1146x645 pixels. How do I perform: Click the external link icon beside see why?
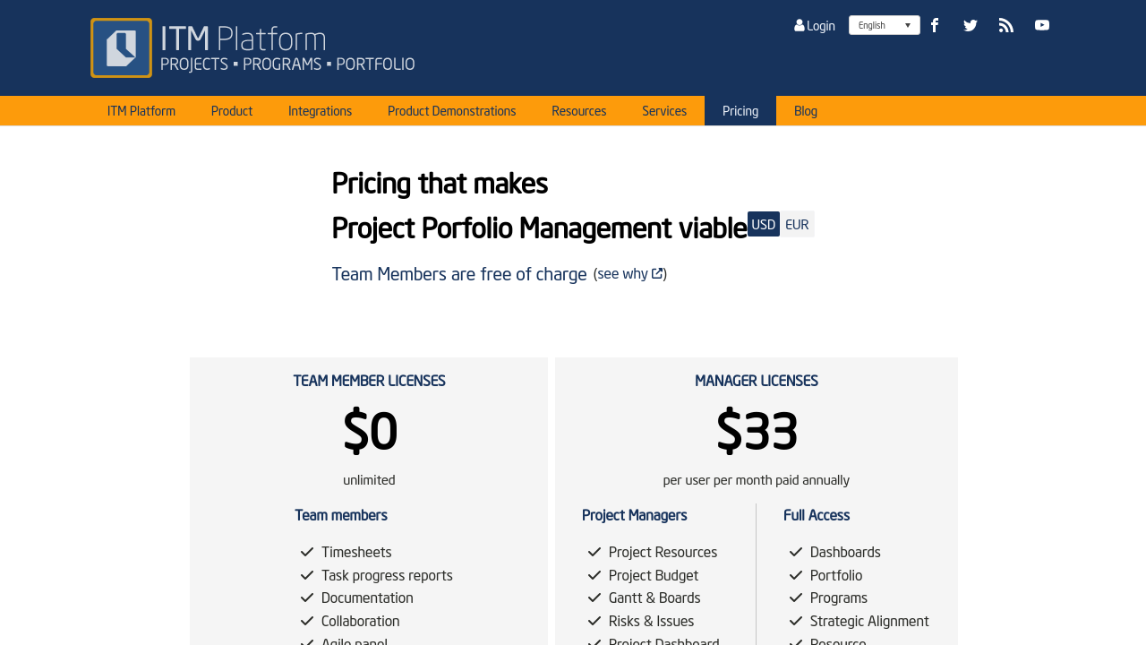coord(657,273)
